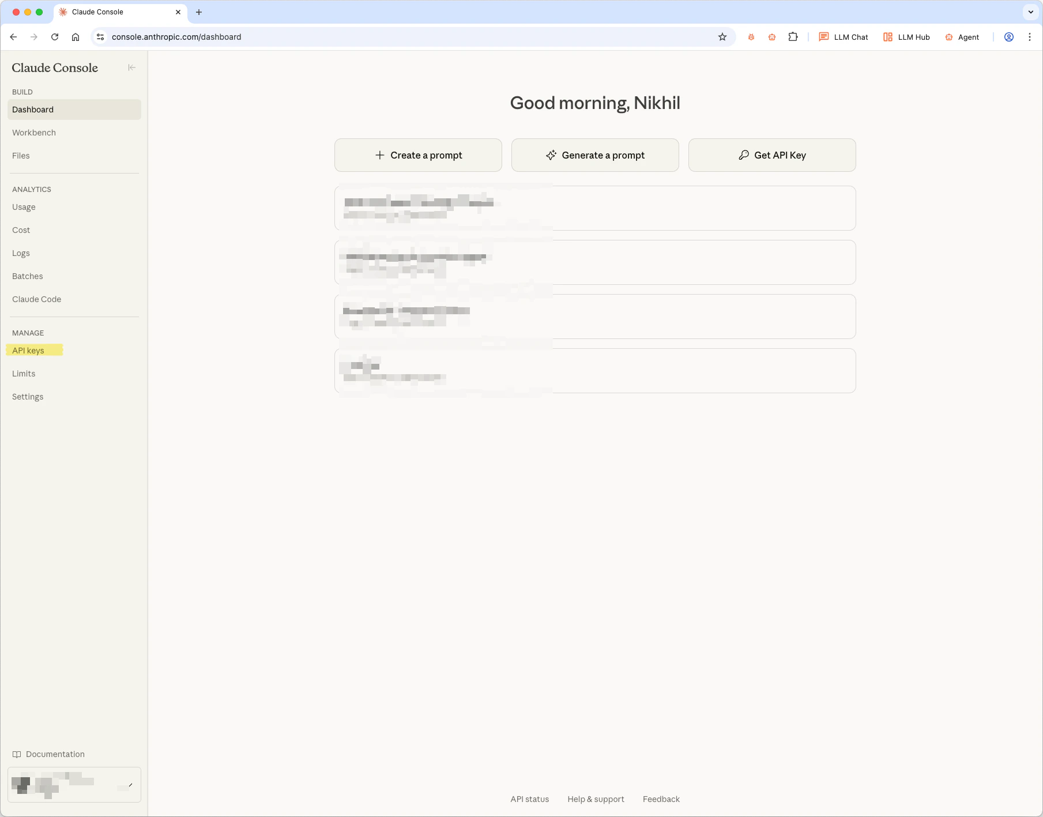1043x817 pixels.
Task: Open the tab list chevron top right
Action: pyautogui.click(x=1030, y=12)
